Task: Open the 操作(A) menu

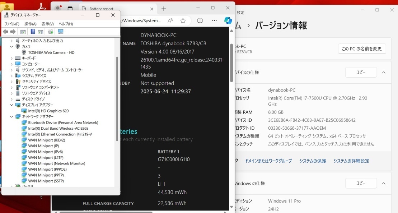Action: 30,24
